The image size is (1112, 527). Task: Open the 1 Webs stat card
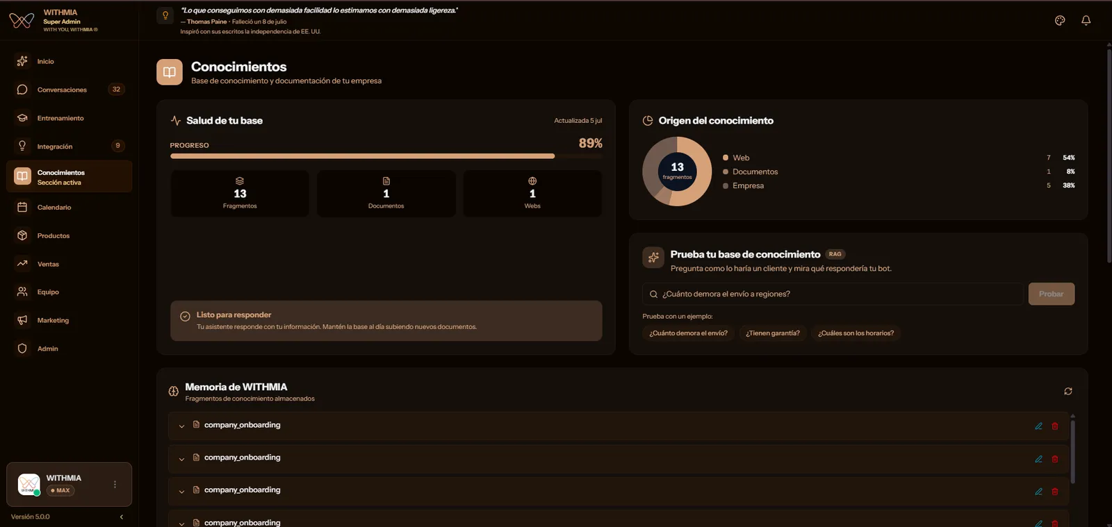pos(532,194)
